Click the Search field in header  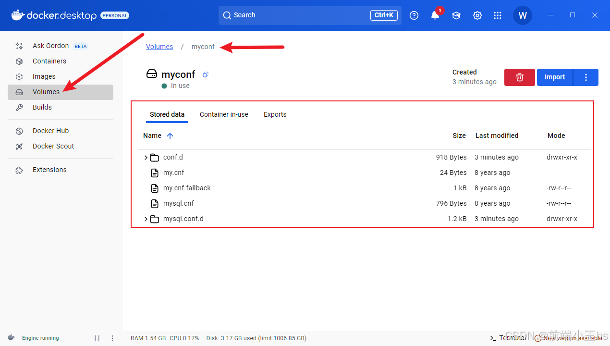tap(310, 15)
